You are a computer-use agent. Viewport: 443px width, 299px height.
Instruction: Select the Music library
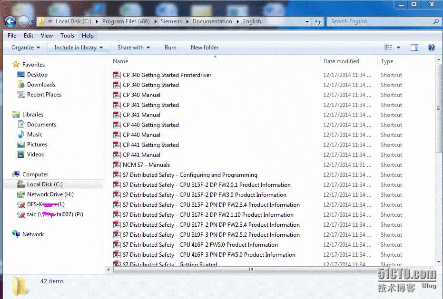34,135
